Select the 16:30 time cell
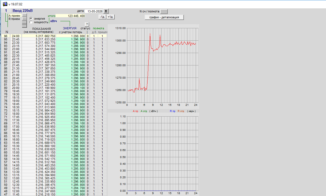 coord(16,133)
